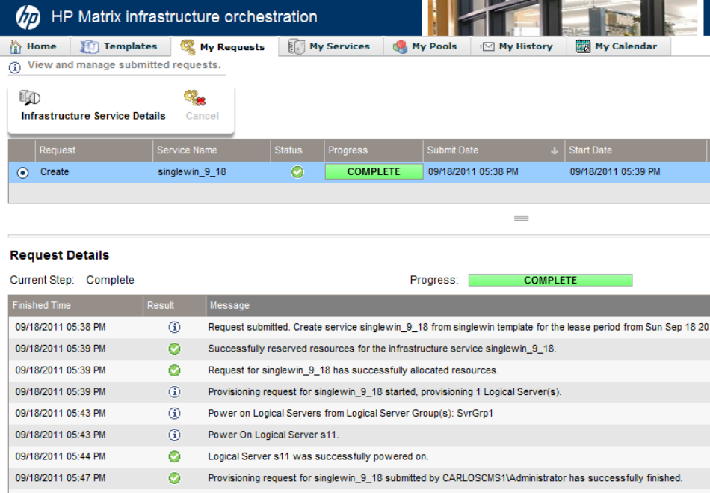The height and width of the screenshot is (493, 710).
Task: Click the Cancel request icon
Action: click(x=195, y=98)
